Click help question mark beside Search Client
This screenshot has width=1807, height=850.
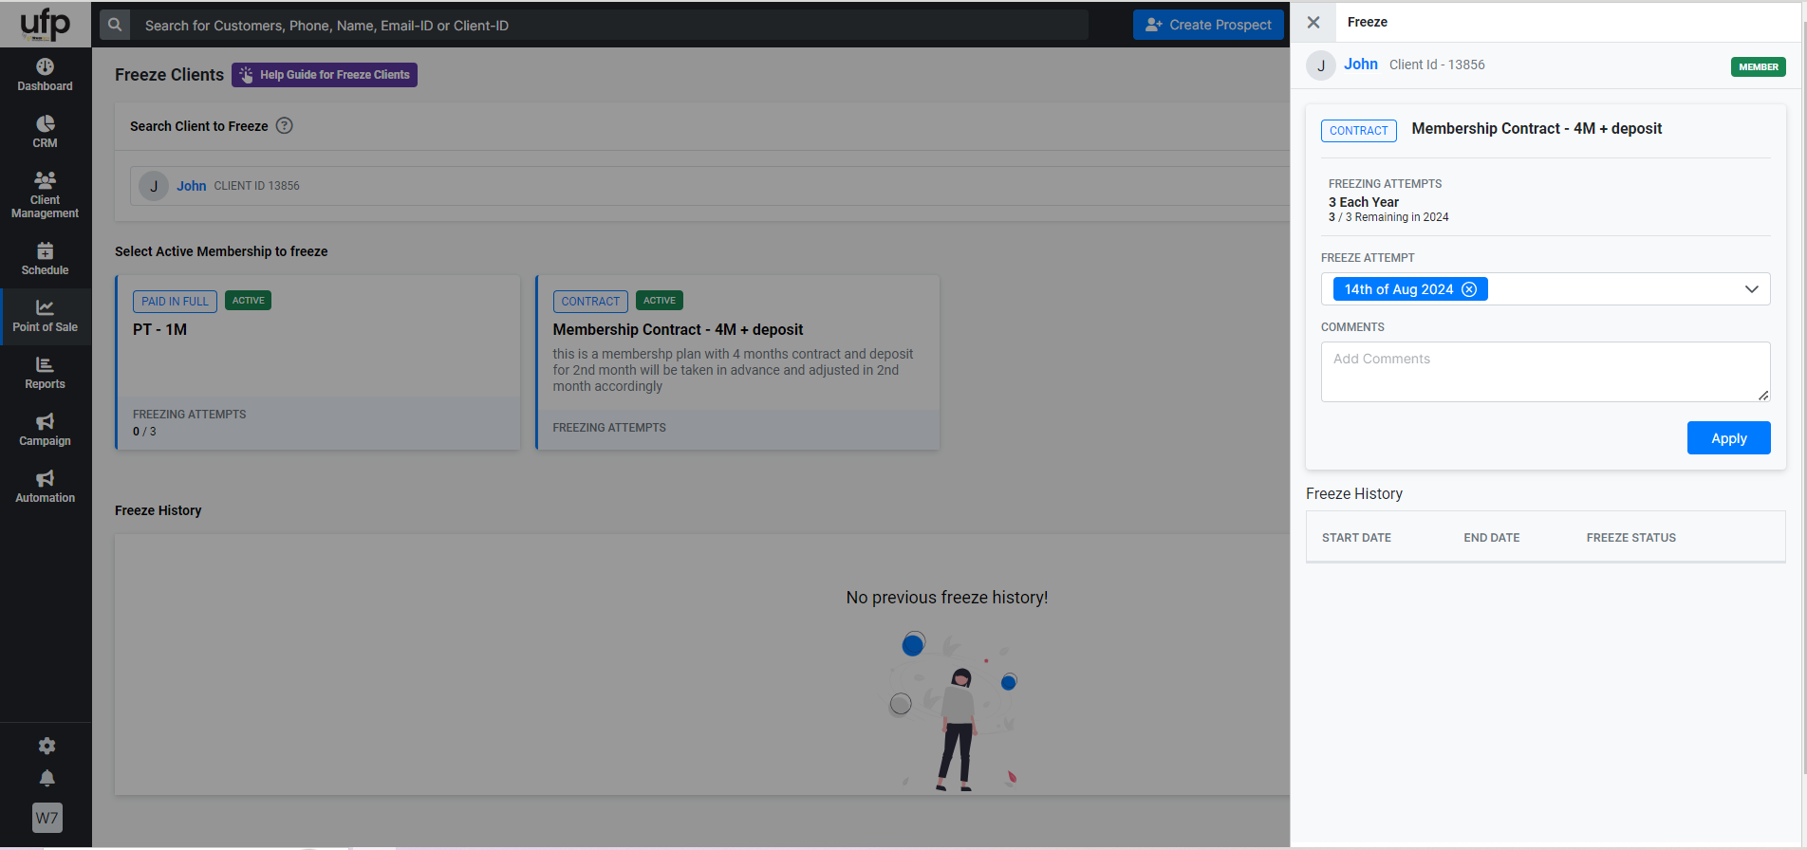(284, 126)
